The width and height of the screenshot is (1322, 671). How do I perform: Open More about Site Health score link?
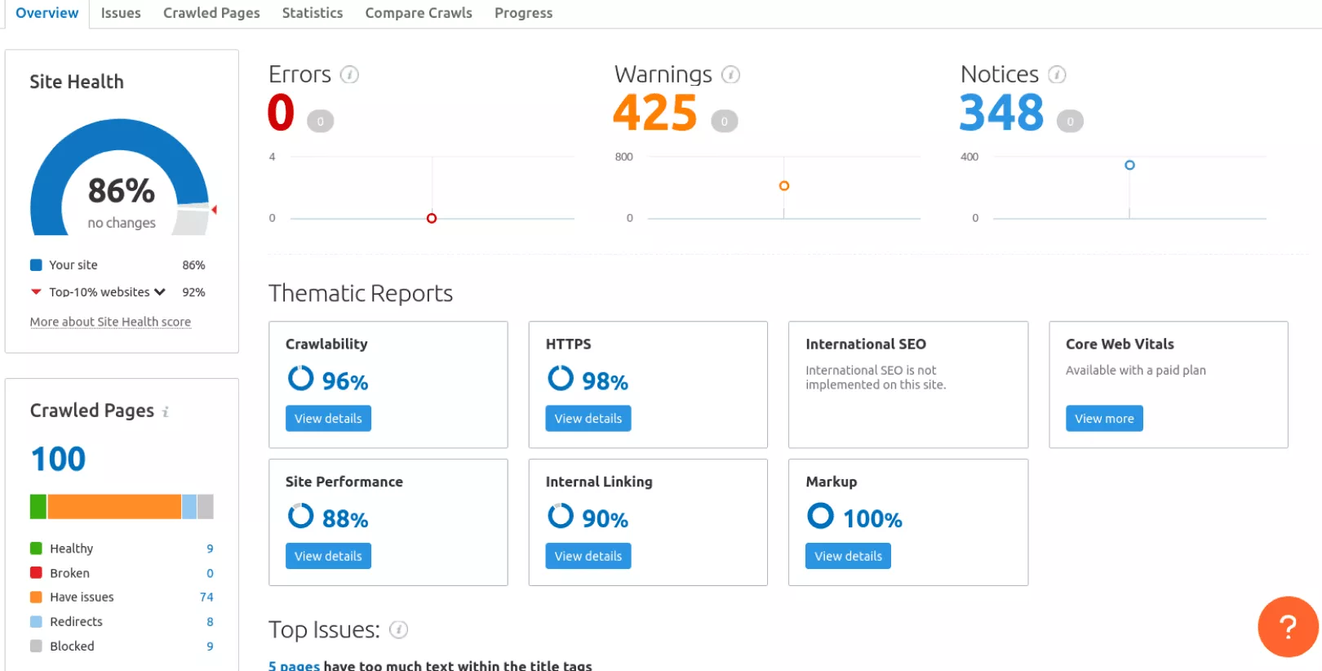coord(110,322)
